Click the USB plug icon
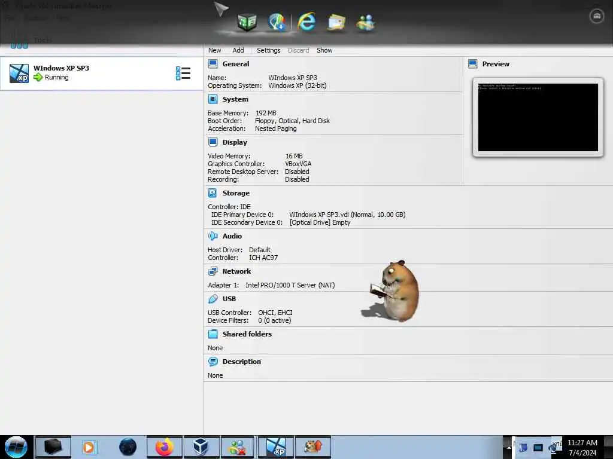Screen dimensions: 613x459 pos(213,299)
